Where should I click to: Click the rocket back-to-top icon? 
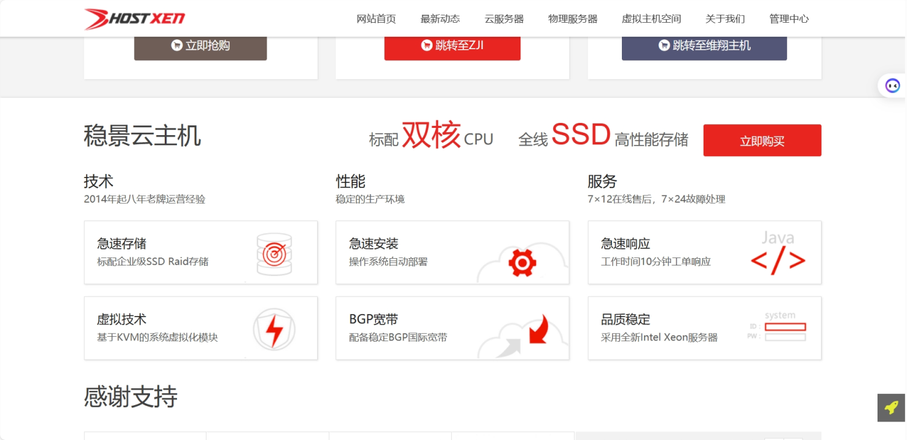tap(891, 407)
